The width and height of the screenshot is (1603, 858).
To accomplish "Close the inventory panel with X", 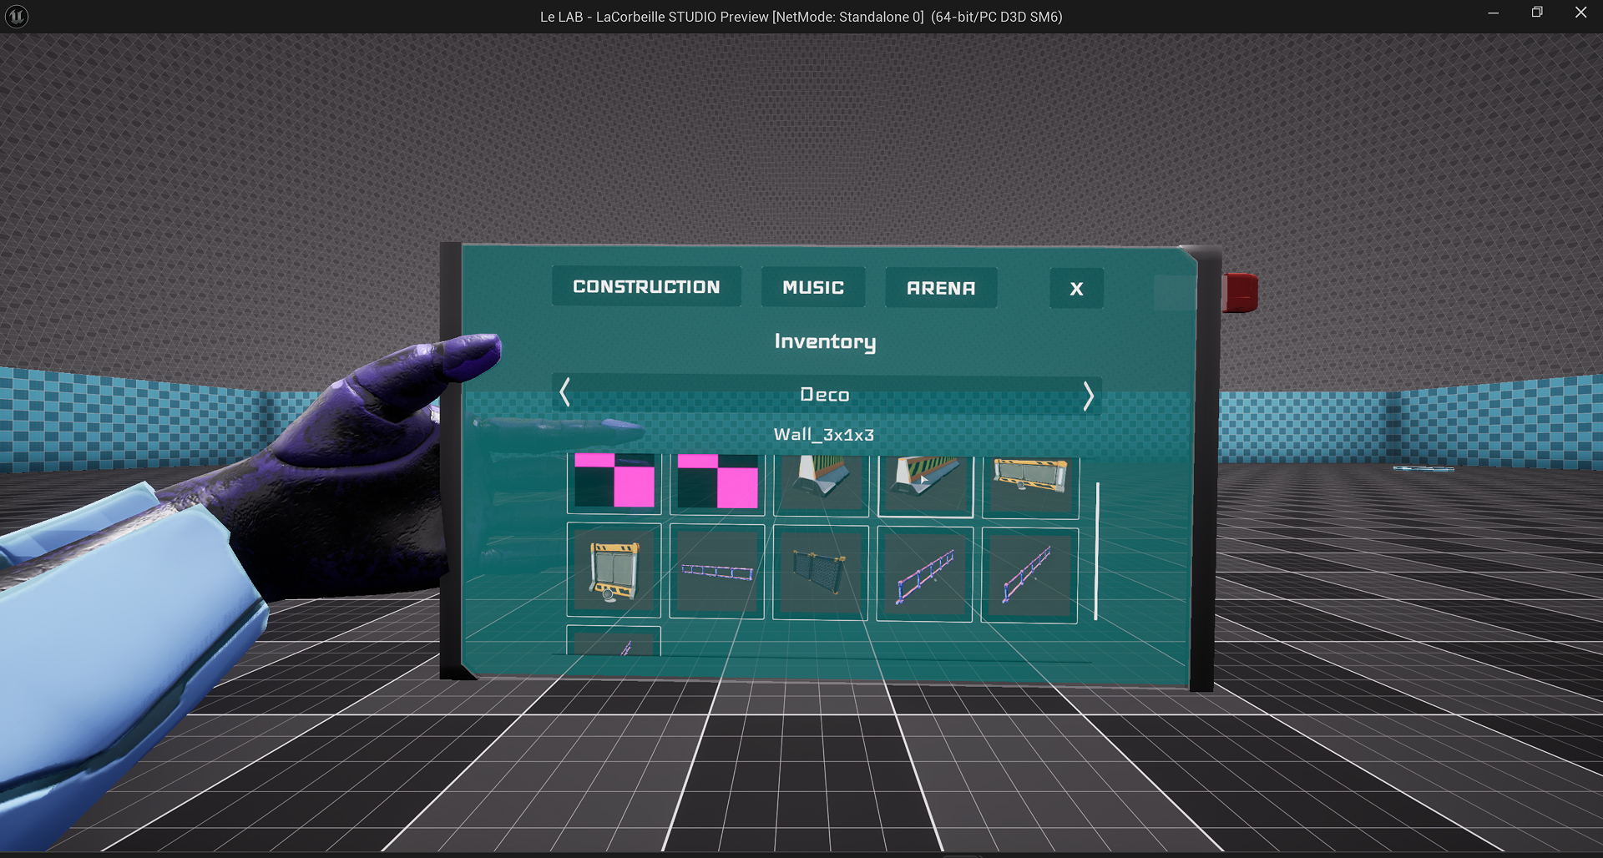I will click(1076, 289).
